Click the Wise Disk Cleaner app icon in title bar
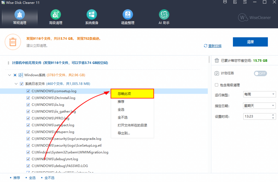Viewport: 278px width, 182px height. coord(3,2)
